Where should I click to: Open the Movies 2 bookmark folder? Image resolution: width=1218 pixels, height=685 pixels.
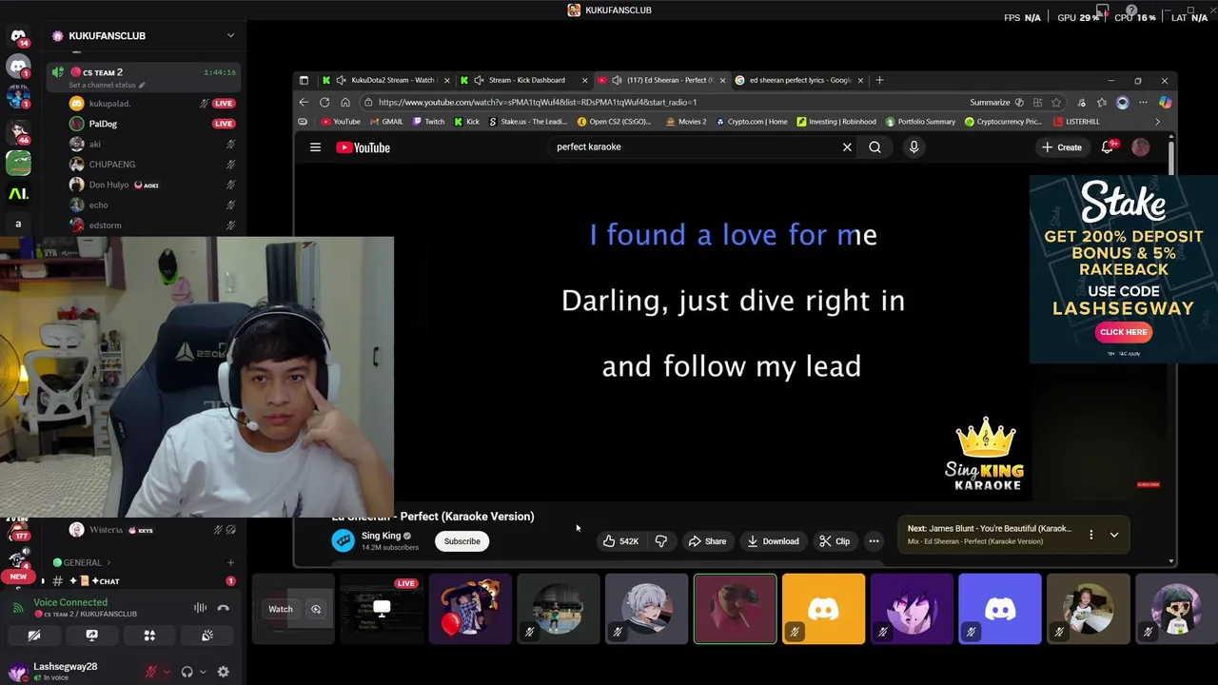[x=686, y=122]
